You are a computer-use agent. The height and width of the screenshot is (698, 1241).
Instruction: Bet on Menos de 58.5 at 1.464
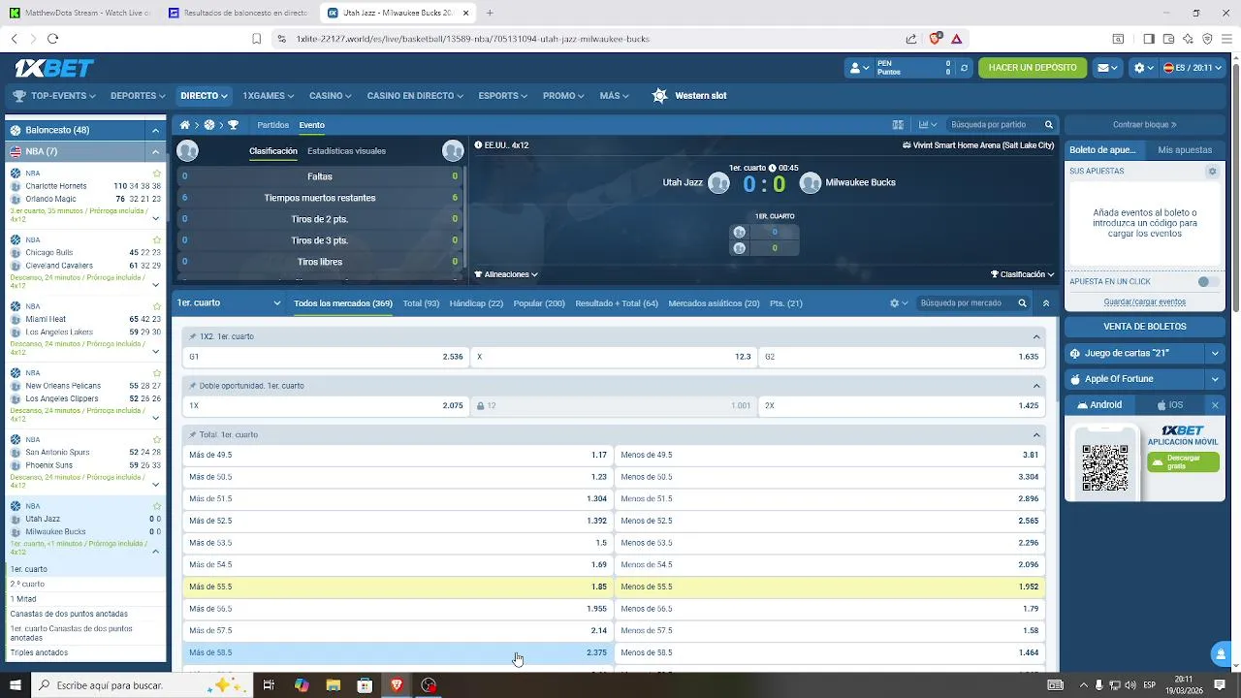tap(830, 652)
